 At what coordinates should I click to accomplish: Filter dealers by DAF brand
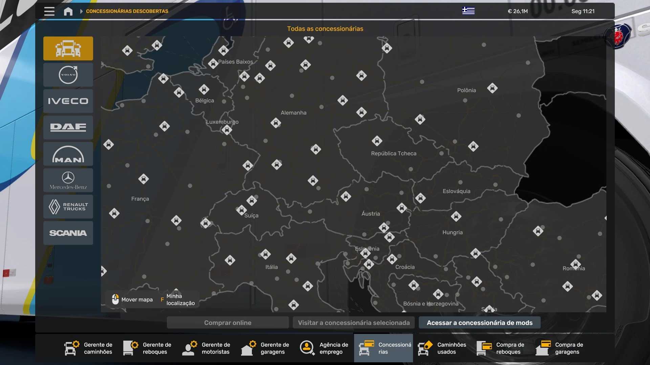(68, 127)
